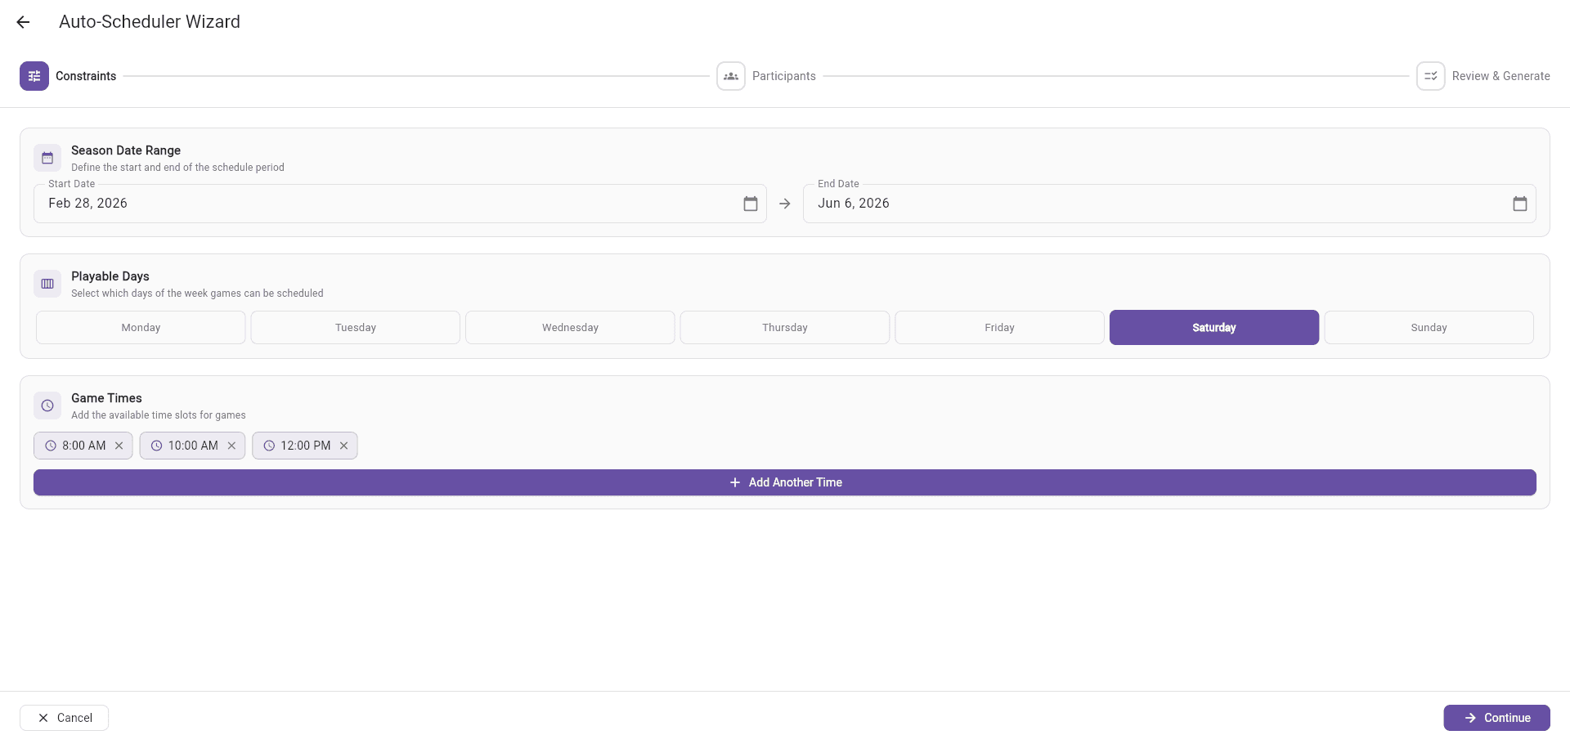Screen dimensions: 1570x744
Task: Edit the Start Date field Feb 28, 2026
Action: pos(400,204)
